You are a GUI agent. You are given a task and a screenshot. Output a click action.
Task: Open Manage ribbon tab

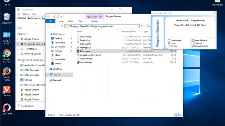pyautogui.click(x=94, y=21)
